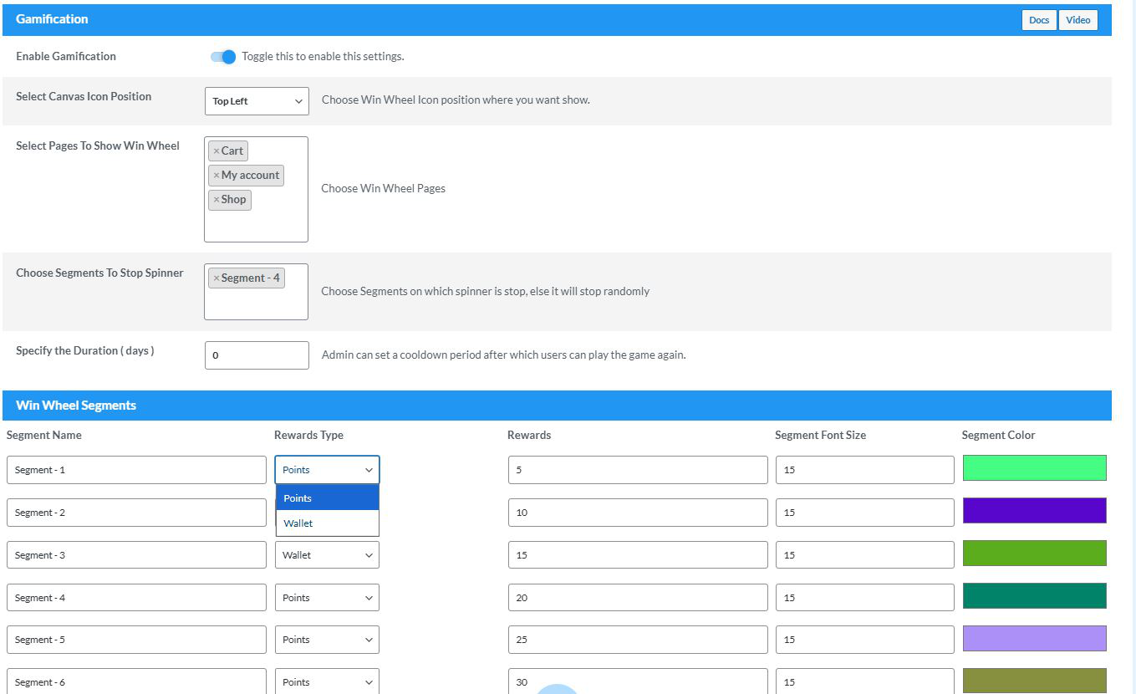The width and height of the screenshot is (1136, 694).
Task: Open the Select Canvas Icon Position dropdown
Action: tap(256, 100)
